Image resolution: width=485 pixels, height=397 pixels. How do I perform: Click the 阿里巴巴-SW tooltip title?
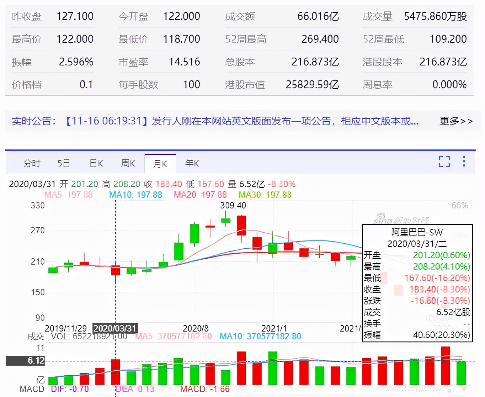click(x=417, y=232)
